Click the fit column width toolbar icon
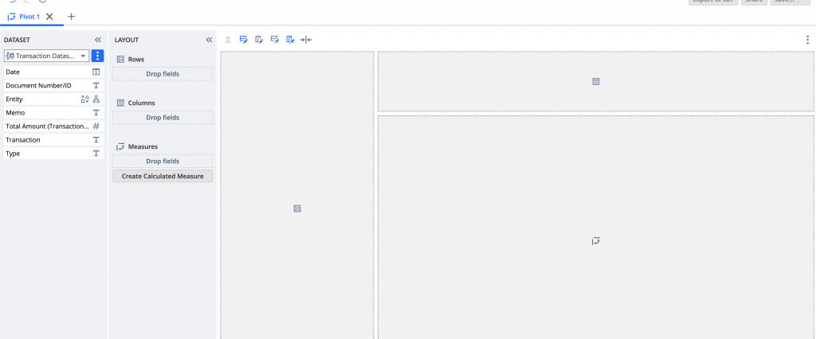 tap(306, 40)
